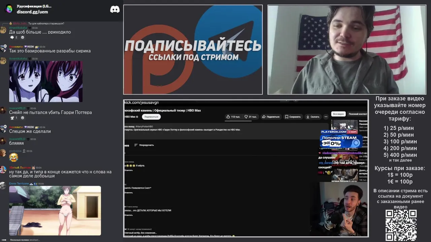This screenshot has height=242, width=431.
Task: Click the 'Несколько человек печатают' typing indicator
Action: point(25,240)
